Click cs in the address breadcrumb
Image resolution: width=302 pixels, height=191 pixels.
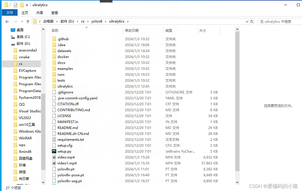coord(83,21)
